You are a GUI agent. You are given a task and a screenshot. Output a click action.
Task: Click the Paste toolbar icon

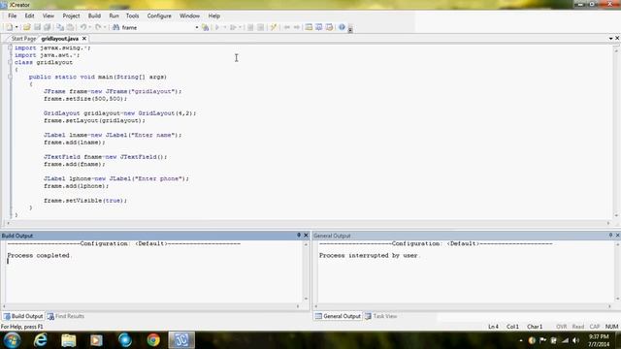(x=70, y=27)
